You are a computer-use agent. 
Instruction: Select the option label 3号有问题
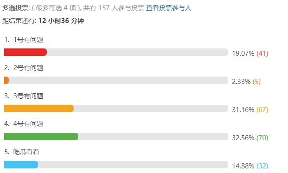28,96
